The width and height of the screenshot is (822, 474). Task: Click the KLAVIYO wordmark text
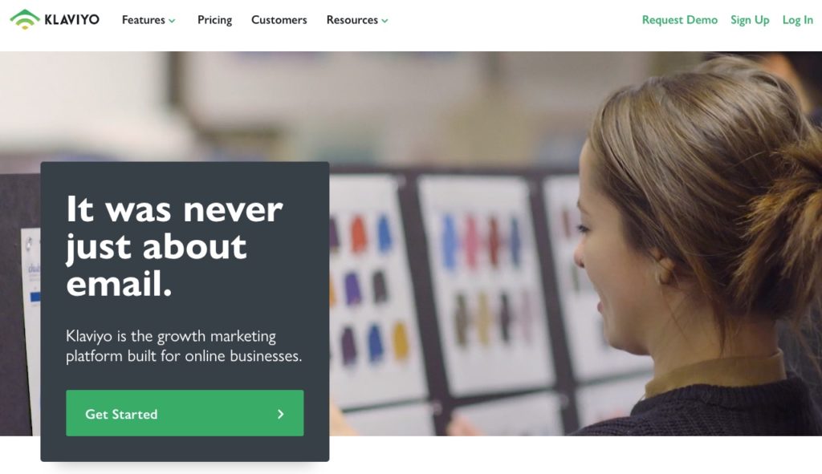click(71, 20)
